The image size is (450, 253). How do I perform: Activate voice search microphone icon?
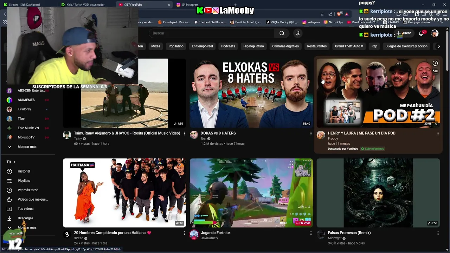[298, 33]
